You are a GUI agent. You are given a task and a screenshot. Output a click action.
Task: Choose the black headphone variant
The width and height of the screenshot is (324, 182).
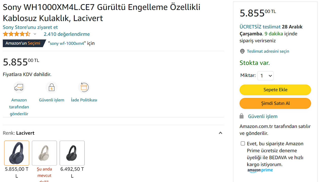point(72,153)
